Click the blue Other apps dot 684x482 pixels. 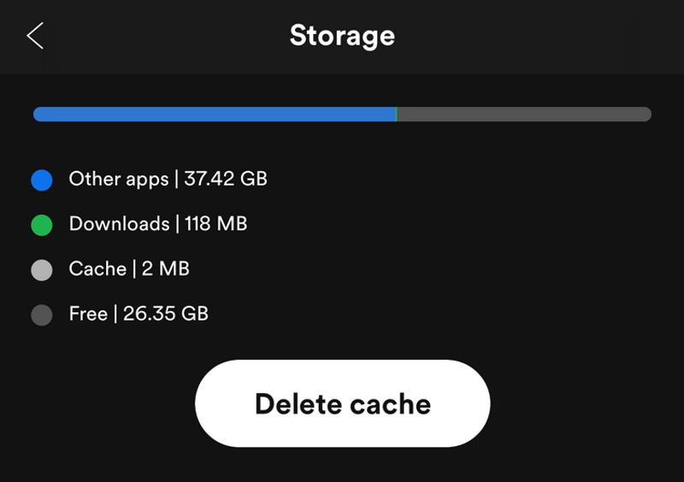click(42, 180)
